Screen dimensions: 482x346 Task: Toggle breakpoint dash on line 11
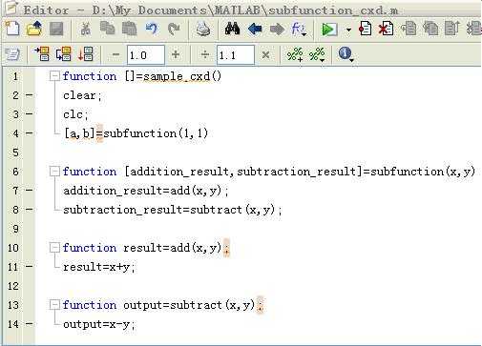point(30,266)
